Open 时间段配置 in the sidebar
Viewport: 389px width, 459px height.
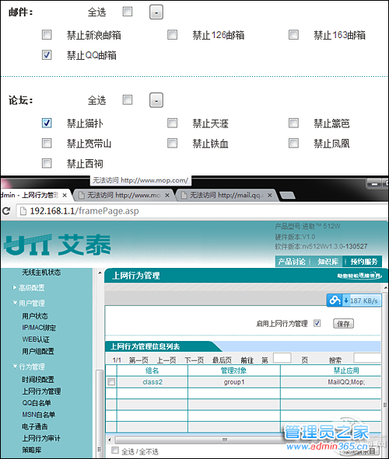[x=38, y=380]
